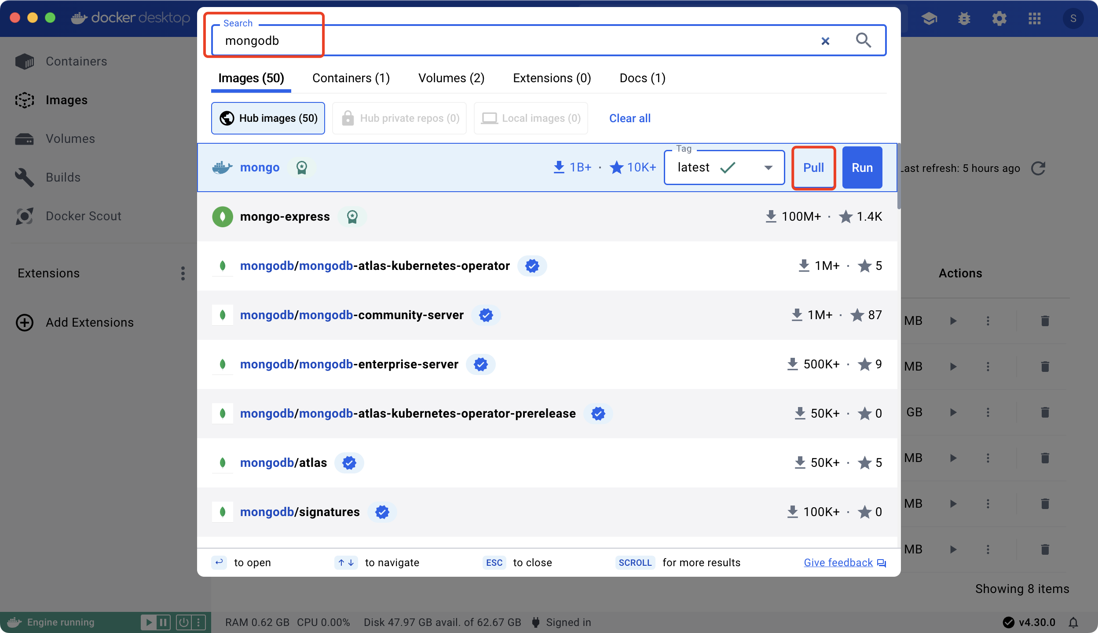Open mongodb/mongodb-community-server result
1098x633 pixels.
pyautogui.click(x=547, y=315)
